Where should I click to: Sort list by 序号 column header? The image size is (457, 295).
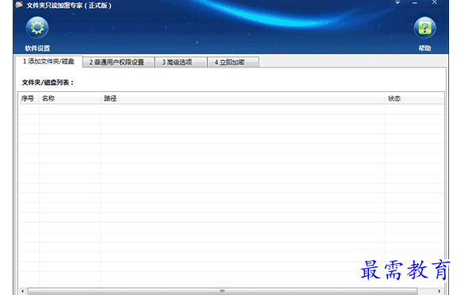[29, 98]
